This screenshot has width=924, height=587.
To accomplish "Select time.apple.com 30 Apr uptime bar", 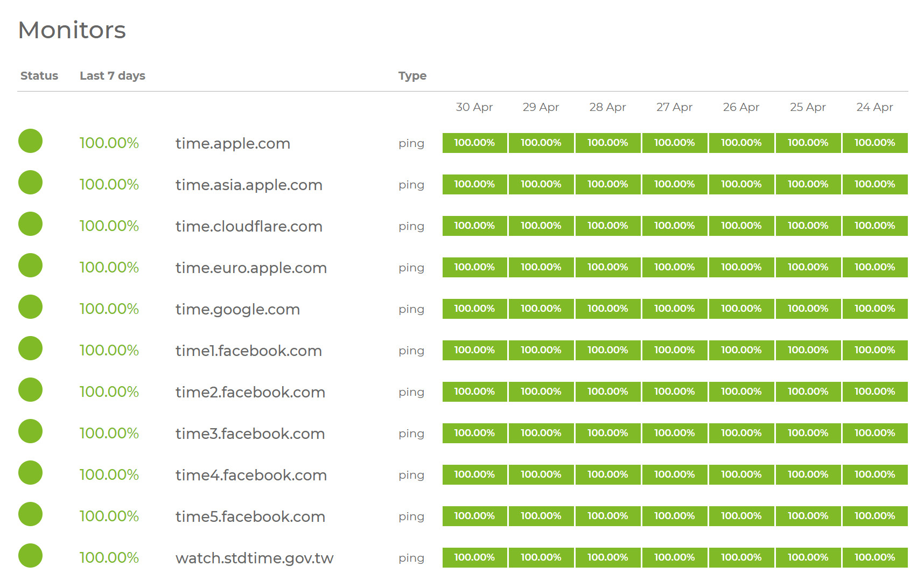I will pos(475,143).
